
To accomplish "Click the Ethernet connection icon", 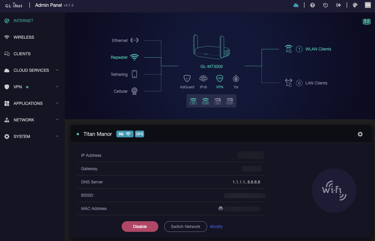I will (x=134, y=40).
